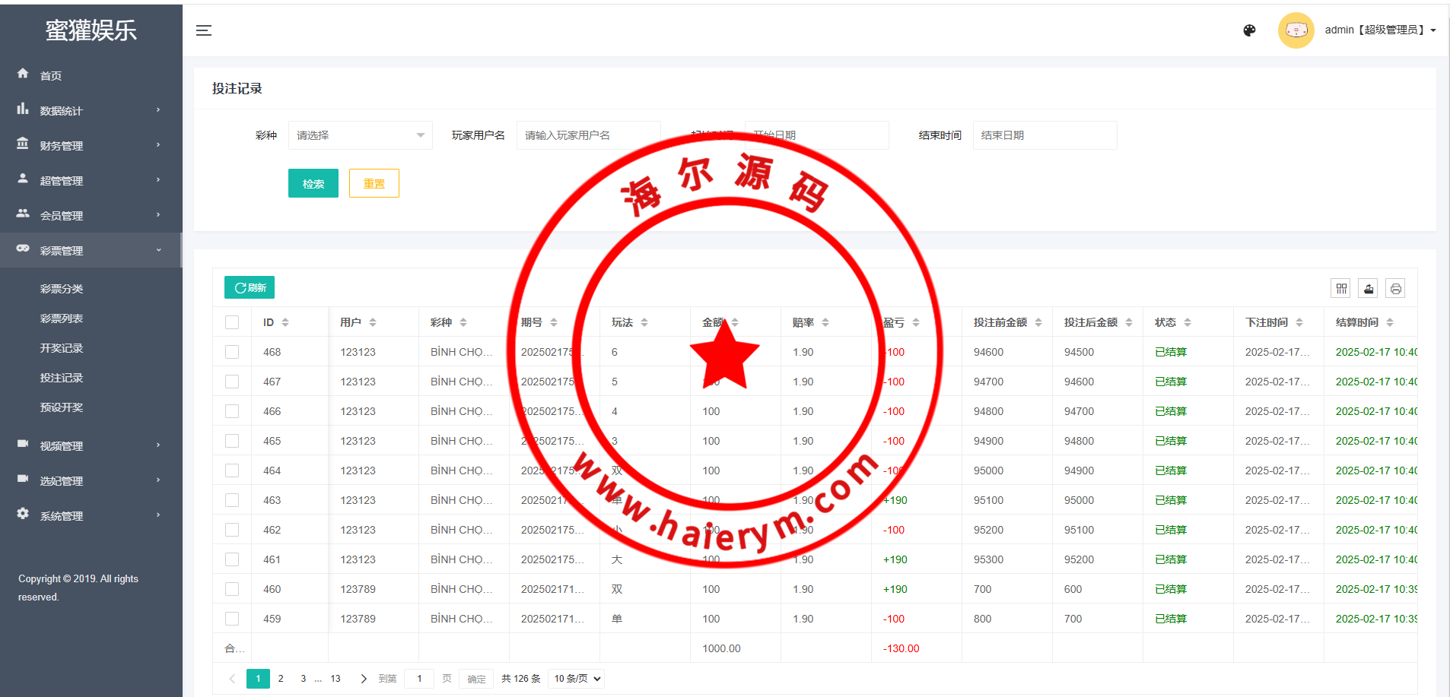
Task: Click the admin avatar picture
Action: coord(1296,30)
